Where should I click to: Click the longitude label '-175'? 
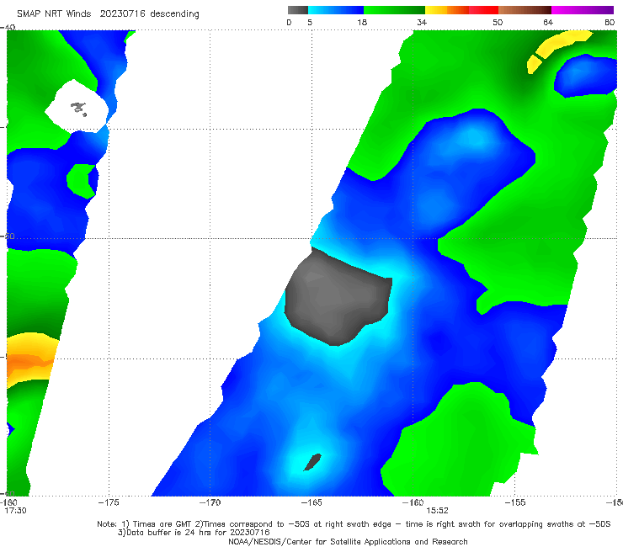click(109, 502)
